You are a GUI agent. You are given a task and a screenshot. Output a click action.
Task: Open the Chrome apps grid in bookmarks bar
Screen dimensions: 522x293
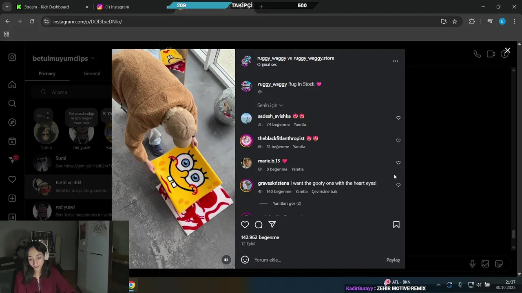[7, 34]
